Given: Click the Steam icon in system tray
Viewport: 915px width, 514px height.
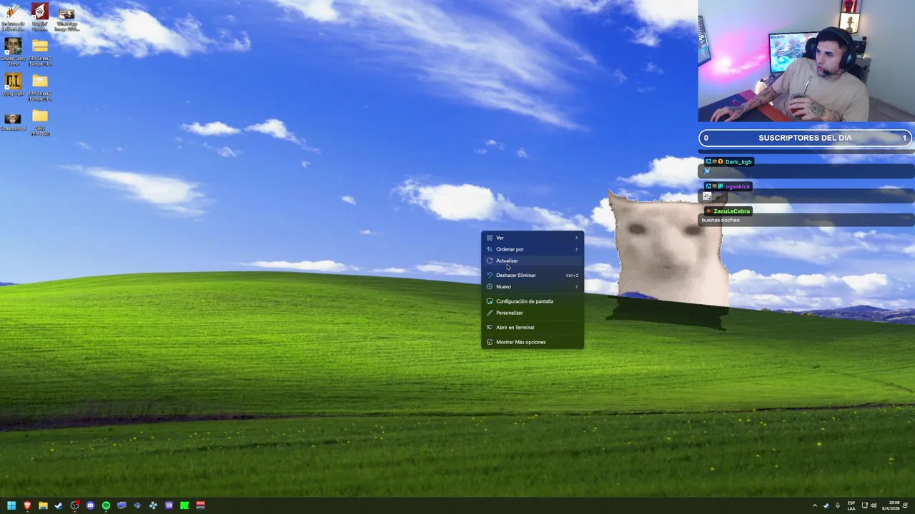Looking at the screenshot, I should 826,505.
